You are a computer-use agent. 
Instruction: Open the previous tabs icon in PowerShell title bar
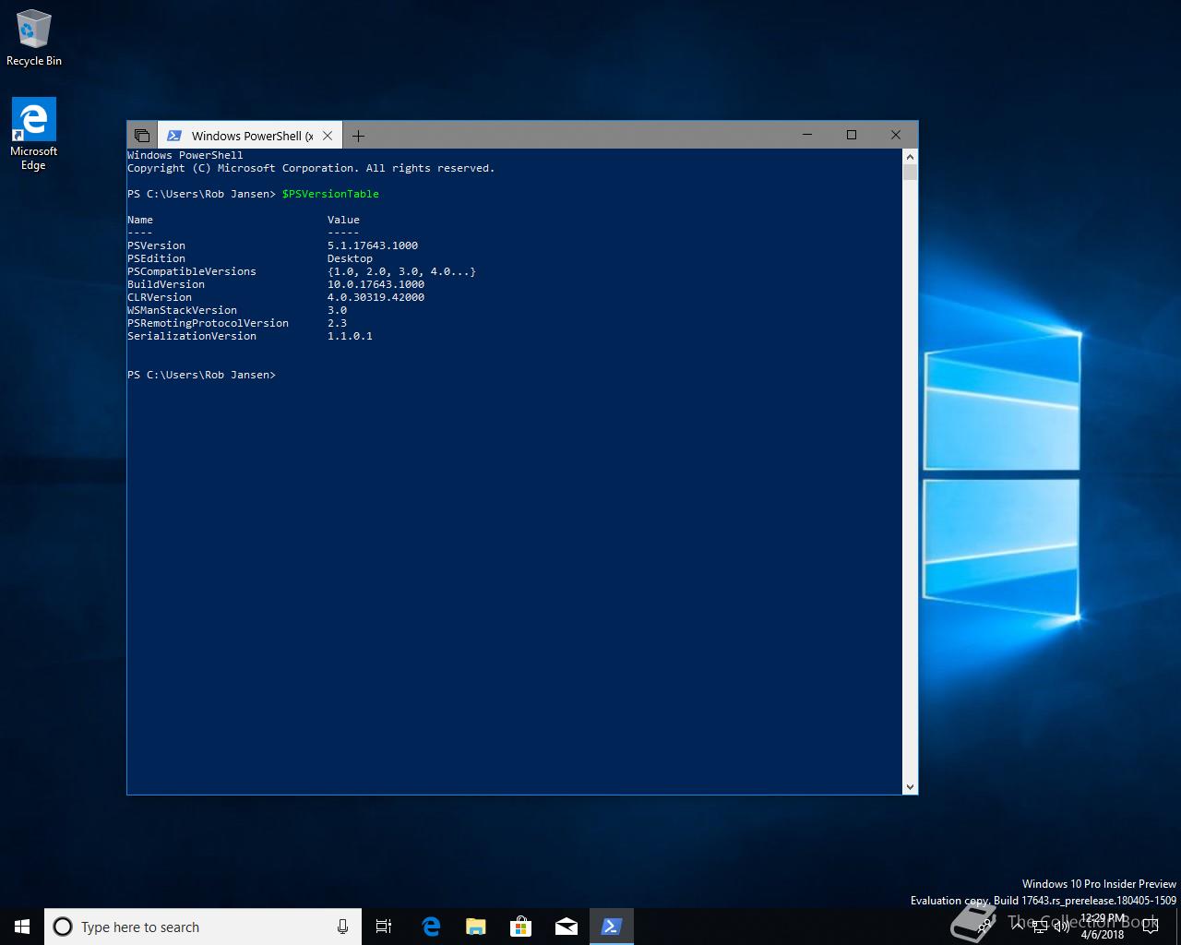point(141,136)
